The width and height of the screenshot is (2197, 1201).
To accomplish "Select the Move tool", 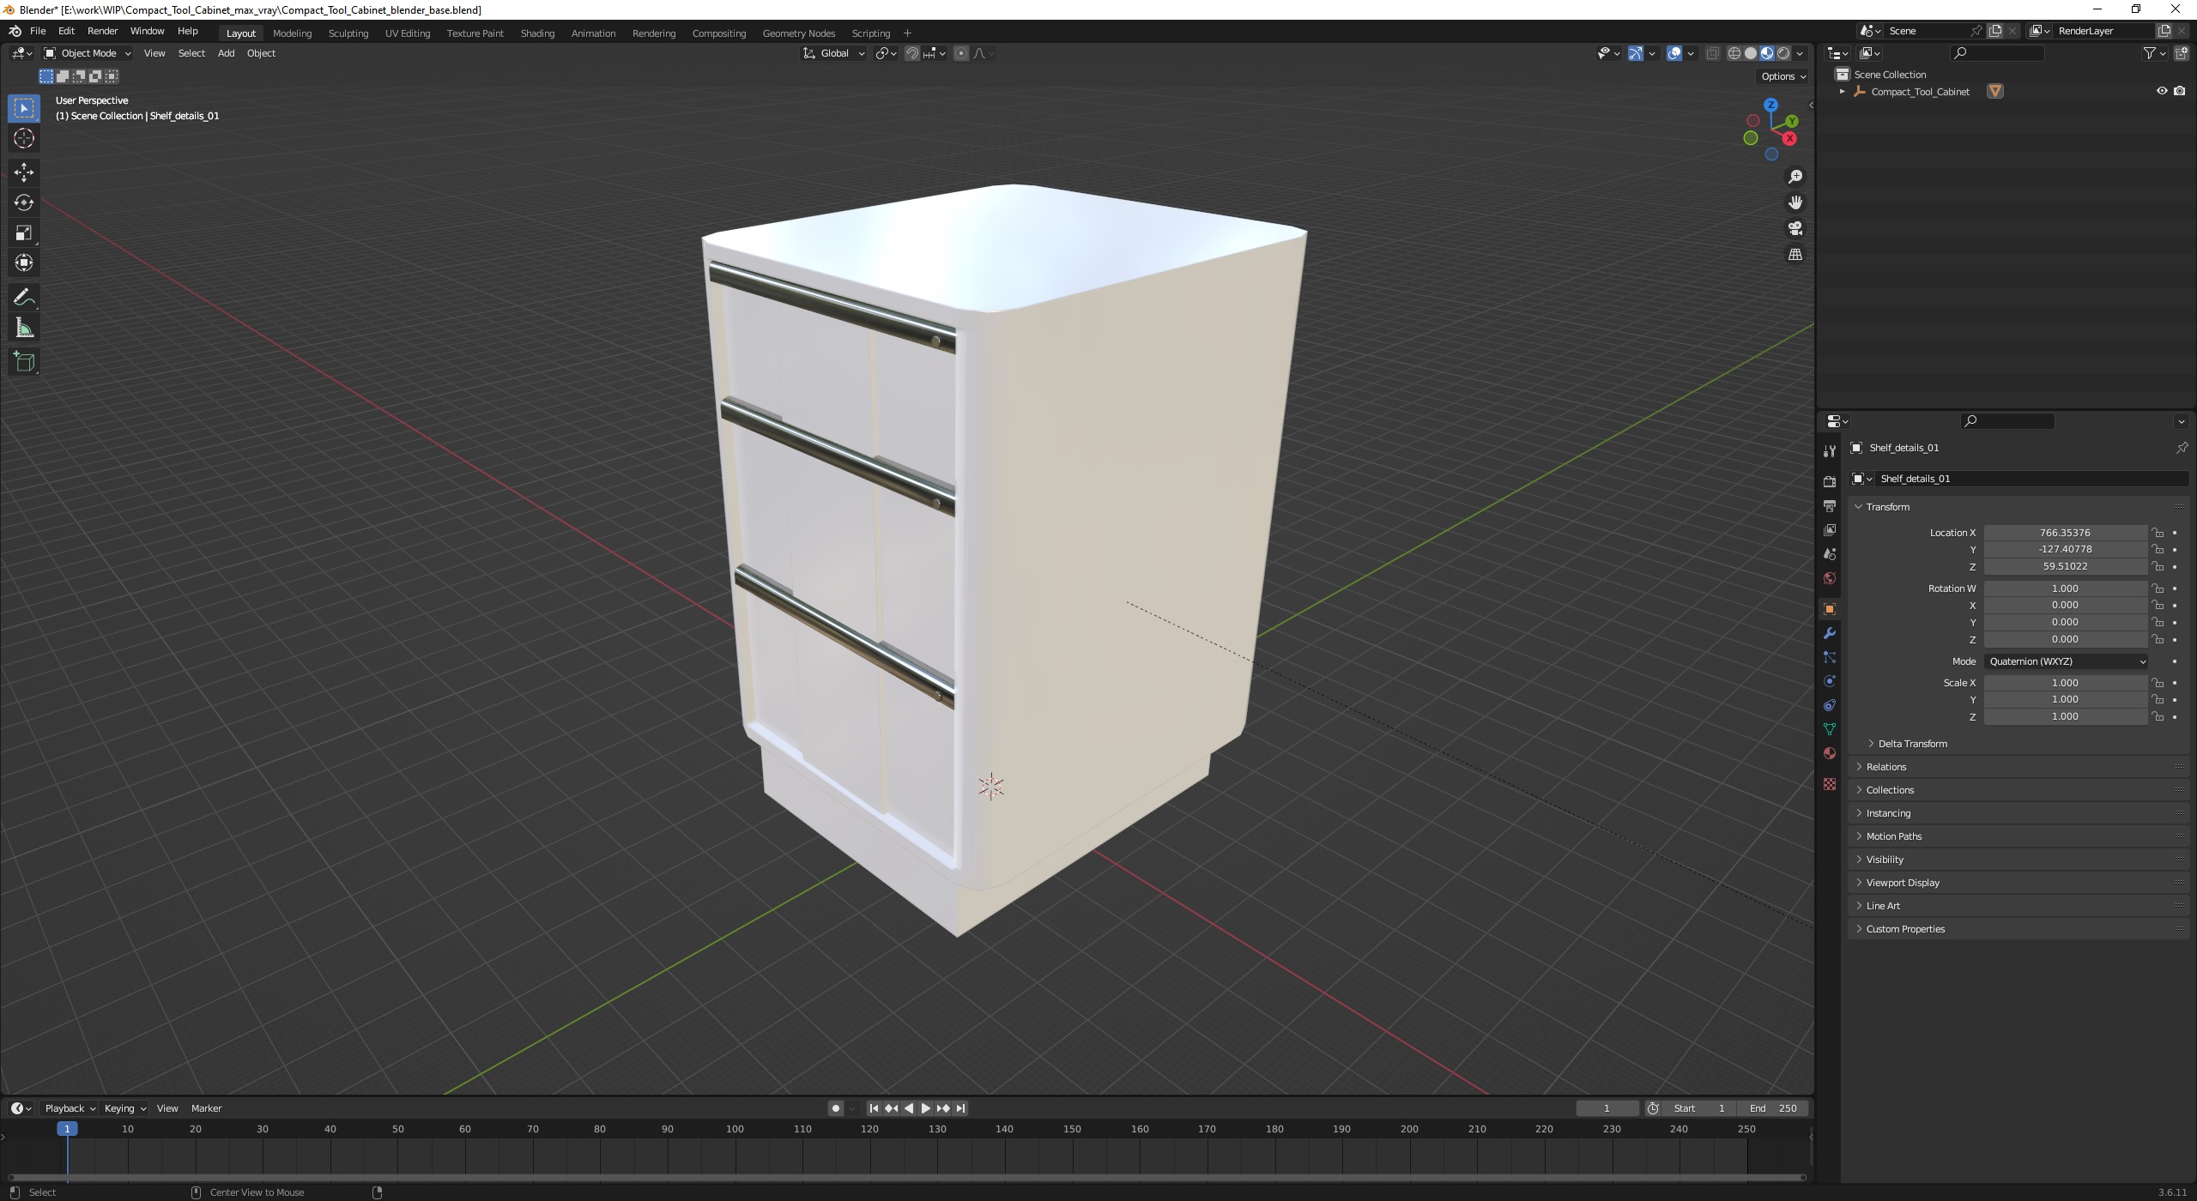I will (24, 172).
